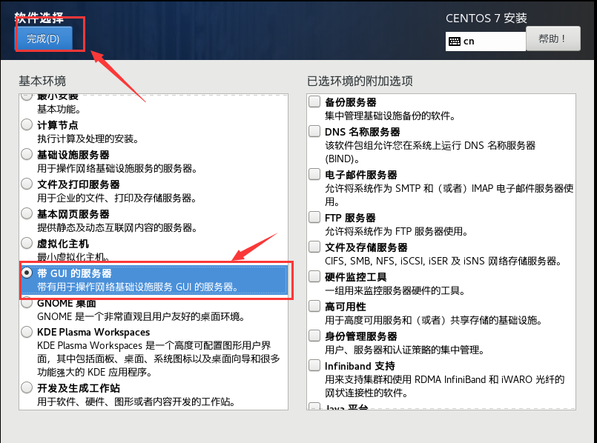
Task: Check FTP 服务器 add-on
Action: coord(314,217)
